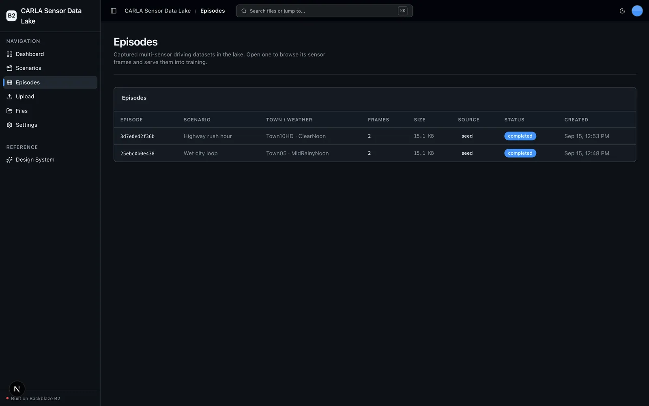Click Sep 15, 12:48 PM date

pyautogui.click(x=587, y=153)
